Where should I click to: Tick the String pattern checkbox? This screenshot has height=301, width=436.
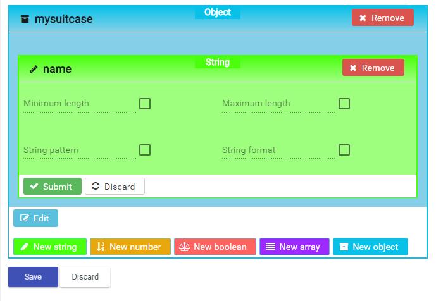(x=145, y=150)
